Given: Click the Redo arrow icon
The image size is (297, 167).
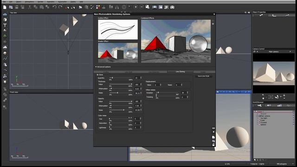Looking at the screenshot, I should (60, 7).
